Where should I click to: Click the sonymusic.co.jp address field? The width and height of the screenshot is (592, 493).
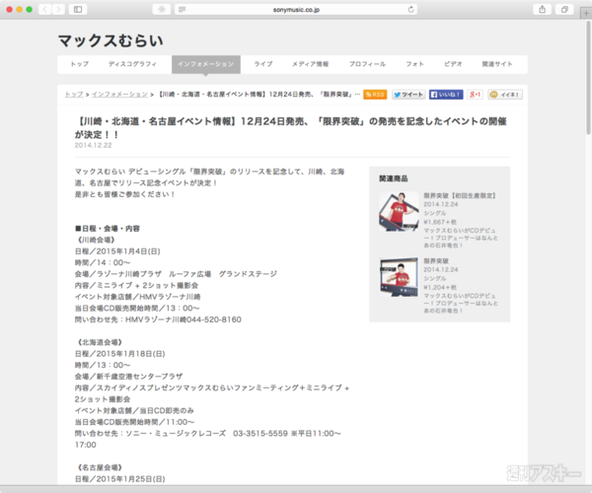[x=296, y=10]
